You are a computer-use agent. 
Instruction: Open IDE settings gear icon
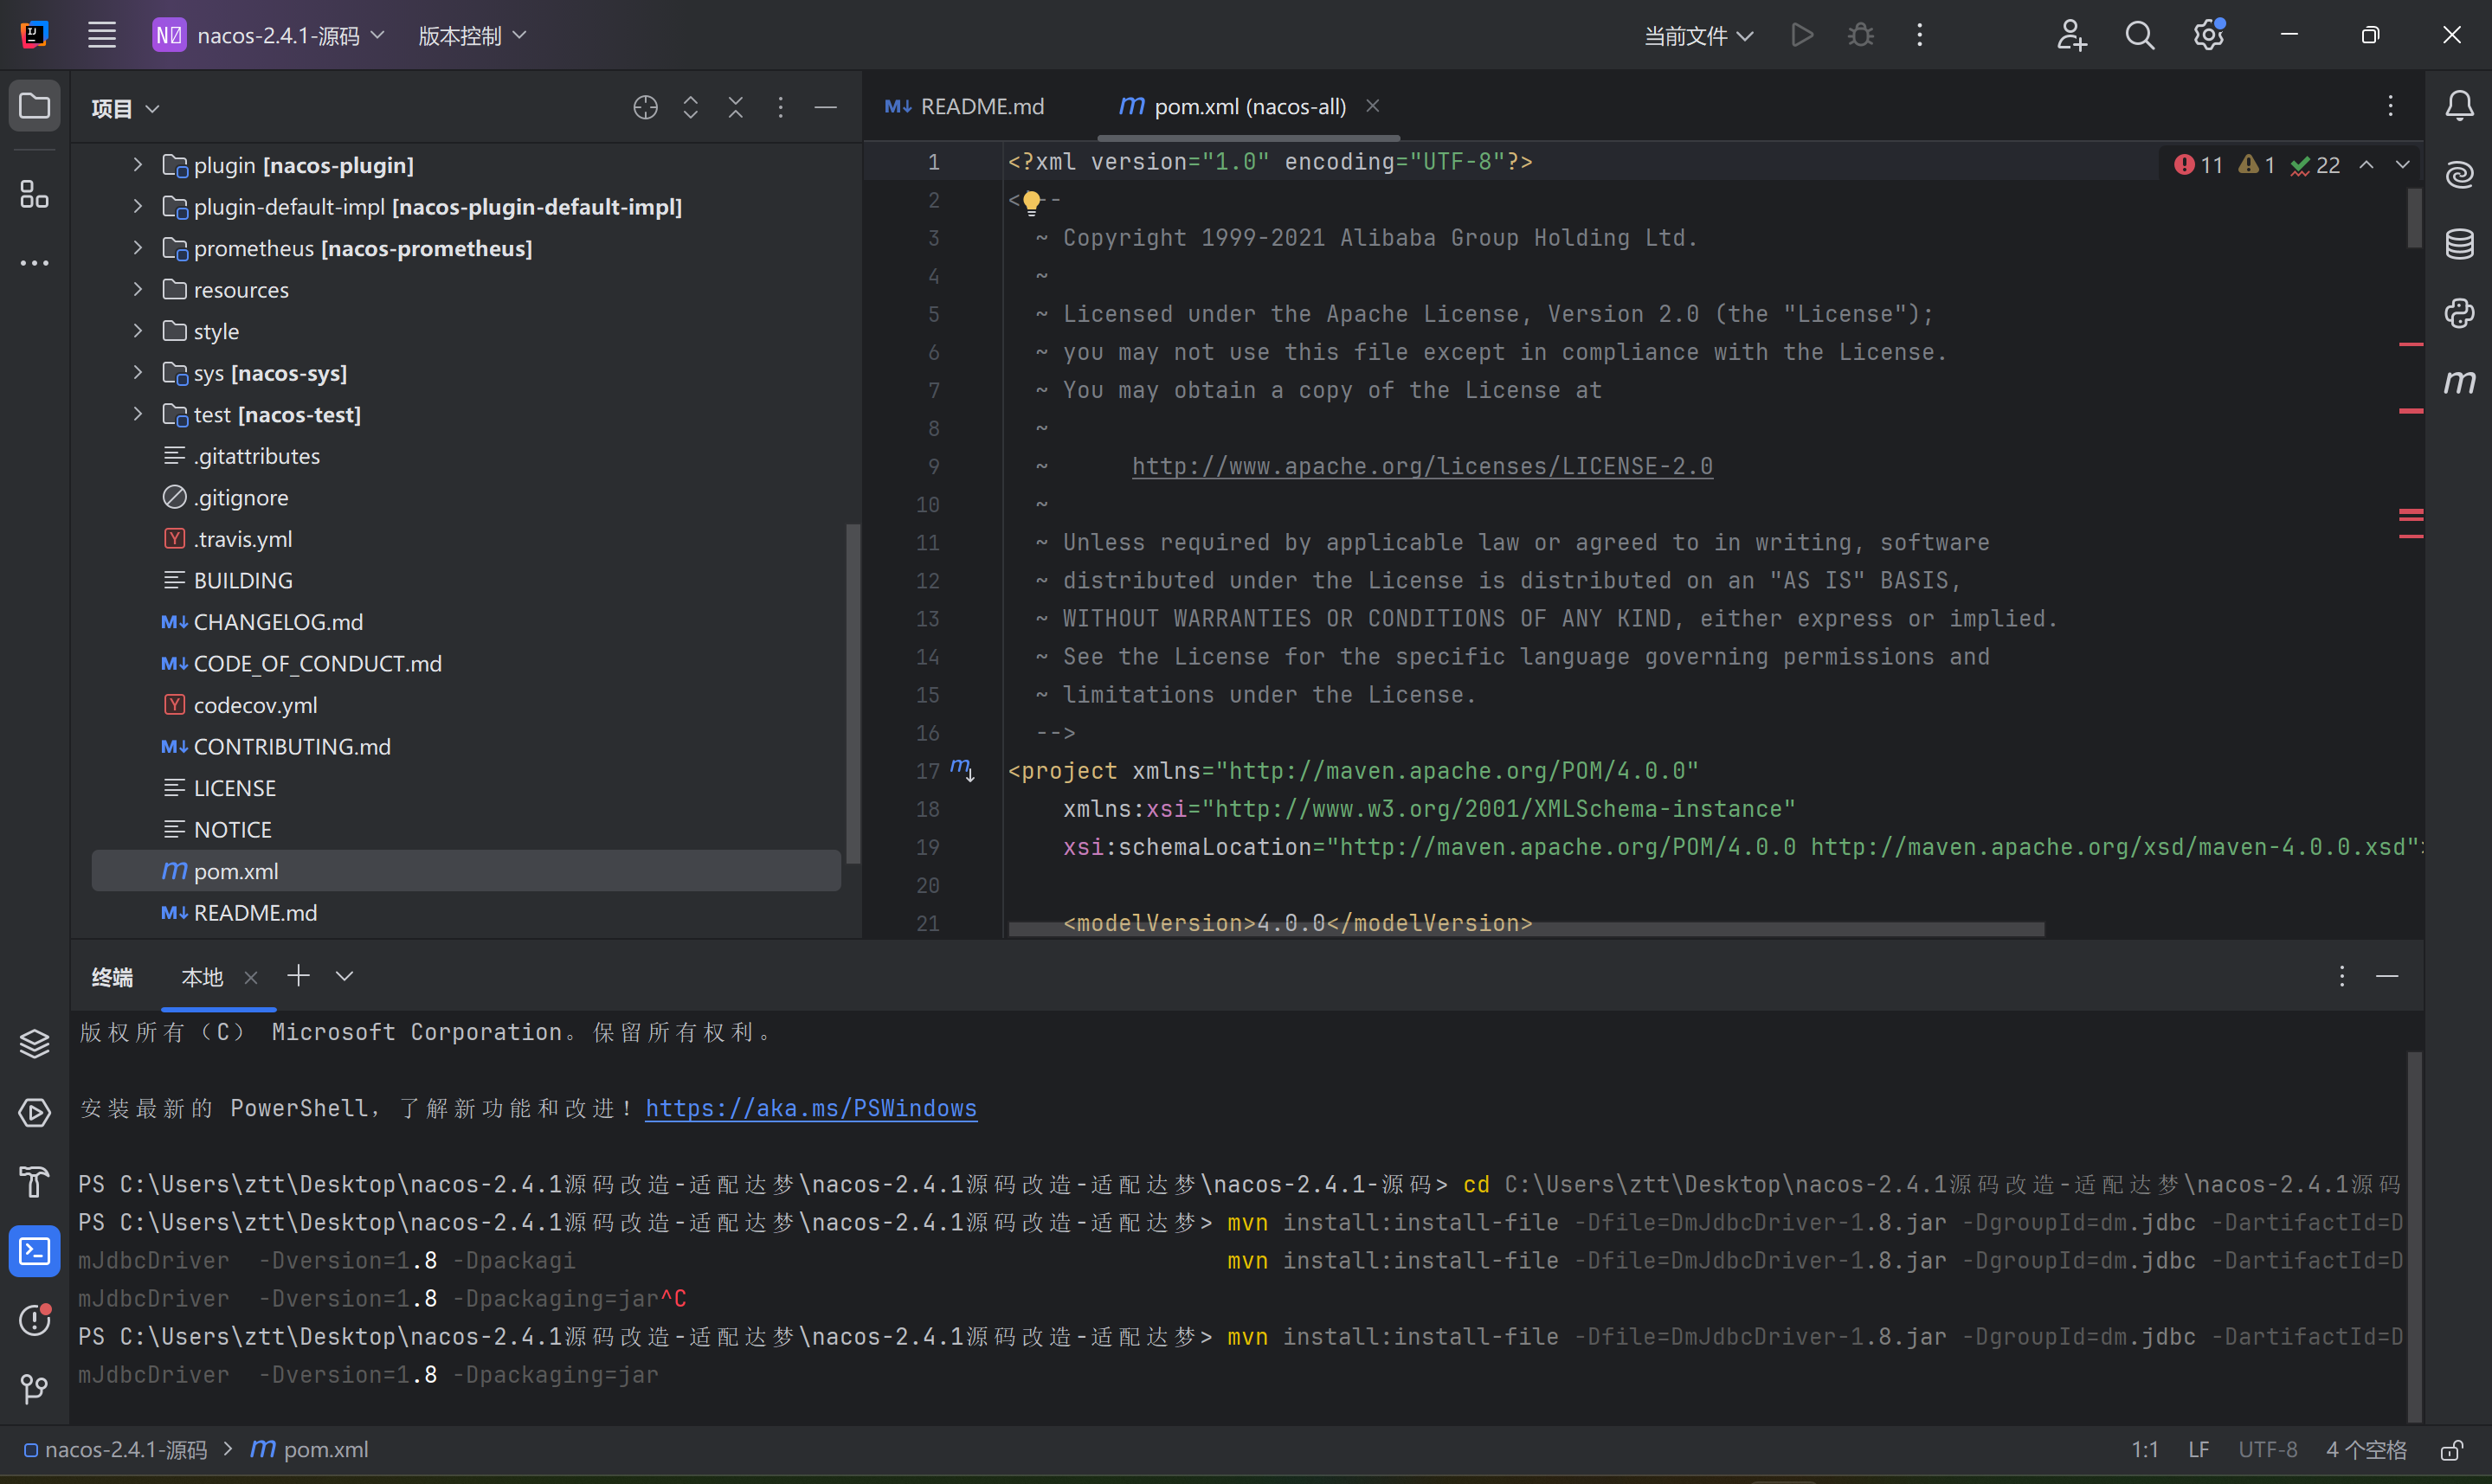coord(2208,36)
